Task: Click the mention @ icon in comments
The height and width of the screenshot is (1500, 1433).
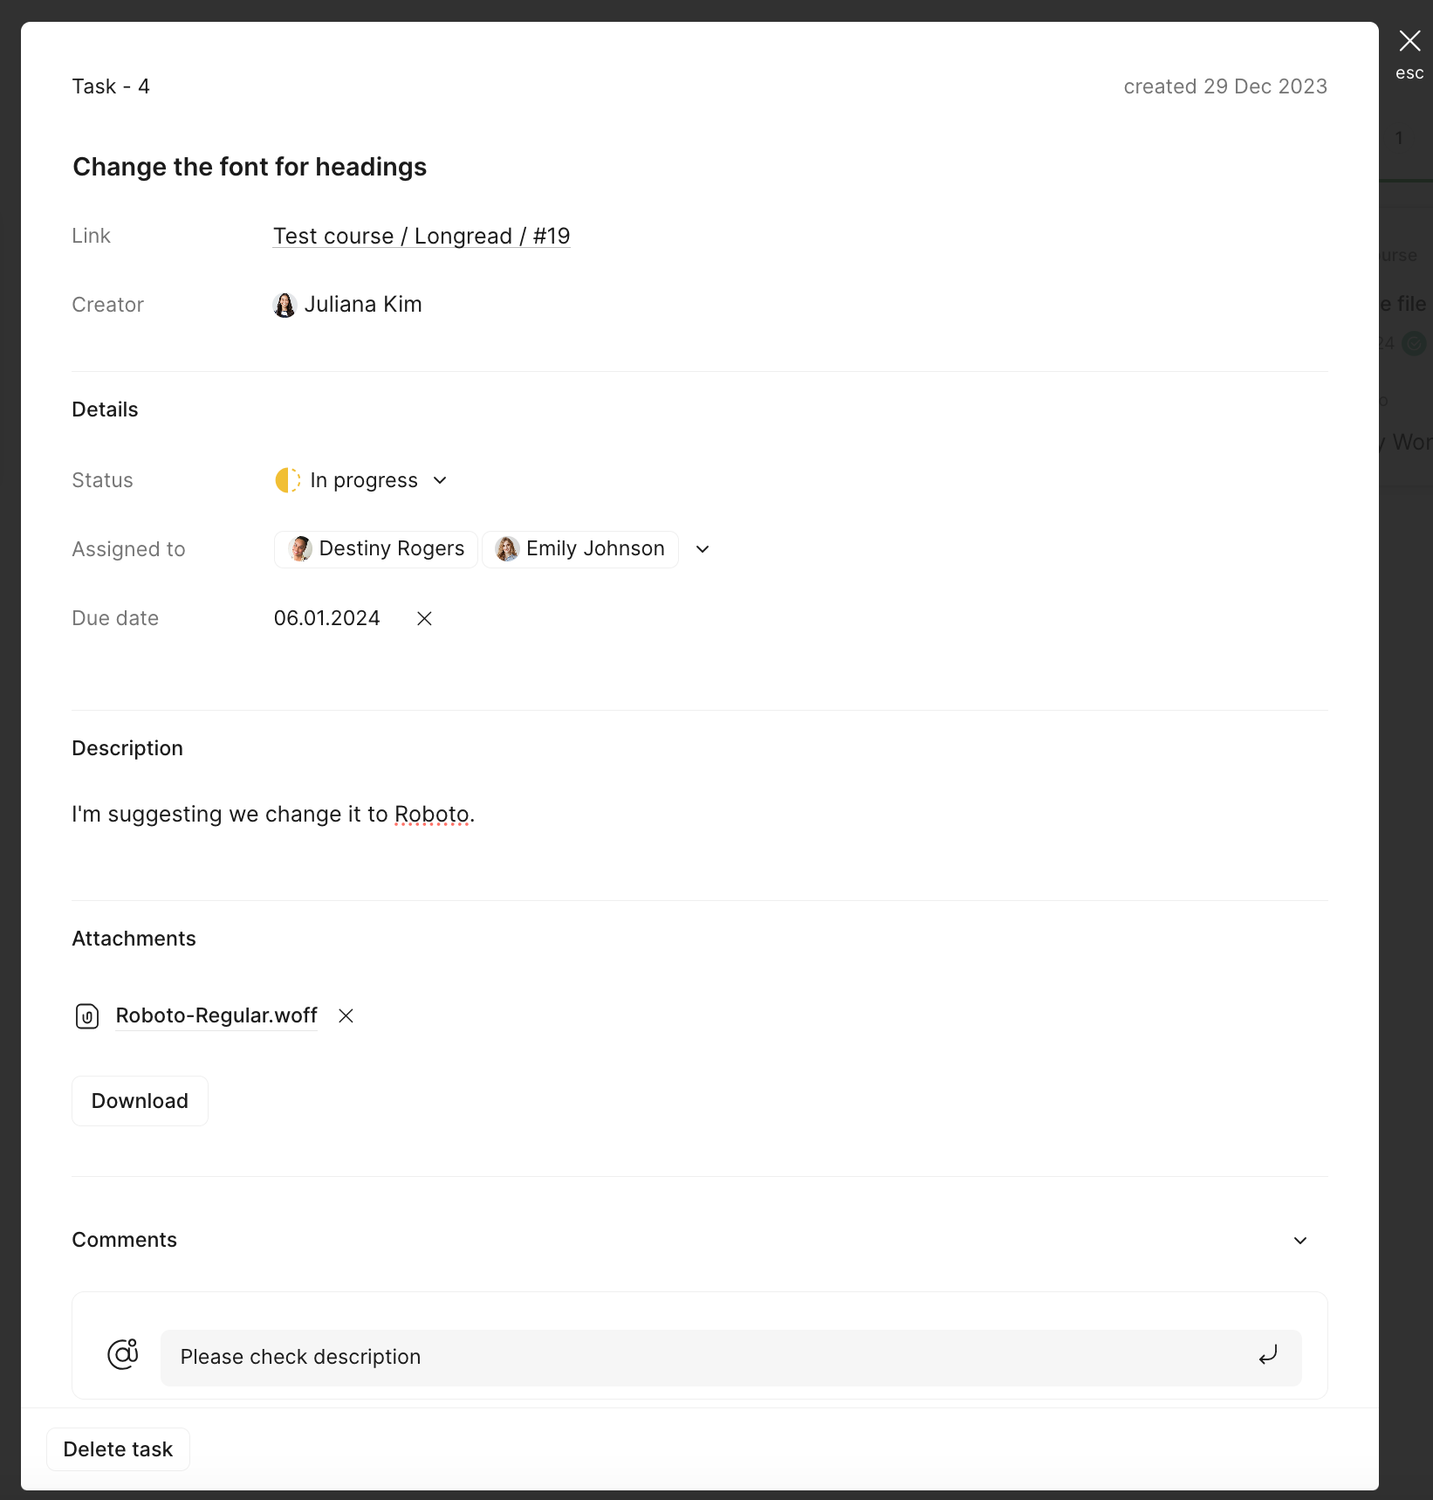Action: [123, 1354]
